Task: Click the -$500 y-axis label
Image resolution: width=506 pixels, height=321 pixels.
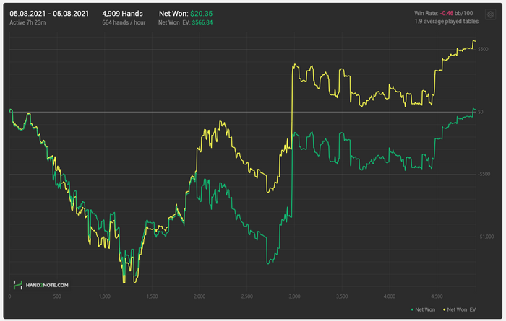Action: click(x=484, y=174)
